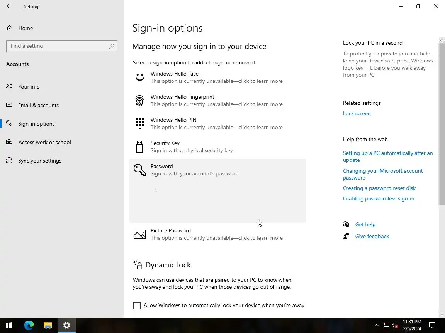Go back with the Settings back arrow
This screenshot has height=333, width=445.
9,6
